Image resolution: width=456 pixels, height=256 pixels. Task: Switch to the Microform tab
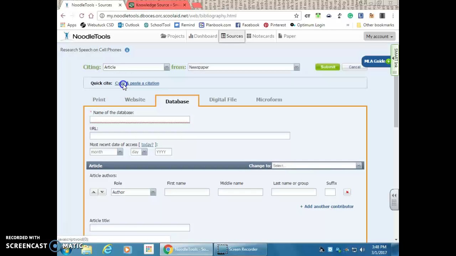[269, 100]
